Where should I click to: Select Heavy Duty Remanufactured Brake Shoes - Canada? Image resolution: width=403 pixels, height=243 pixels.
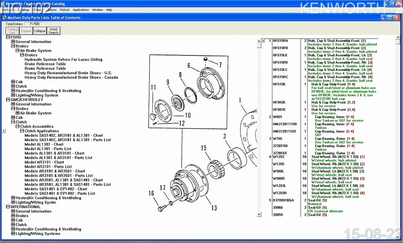[71, 77]
